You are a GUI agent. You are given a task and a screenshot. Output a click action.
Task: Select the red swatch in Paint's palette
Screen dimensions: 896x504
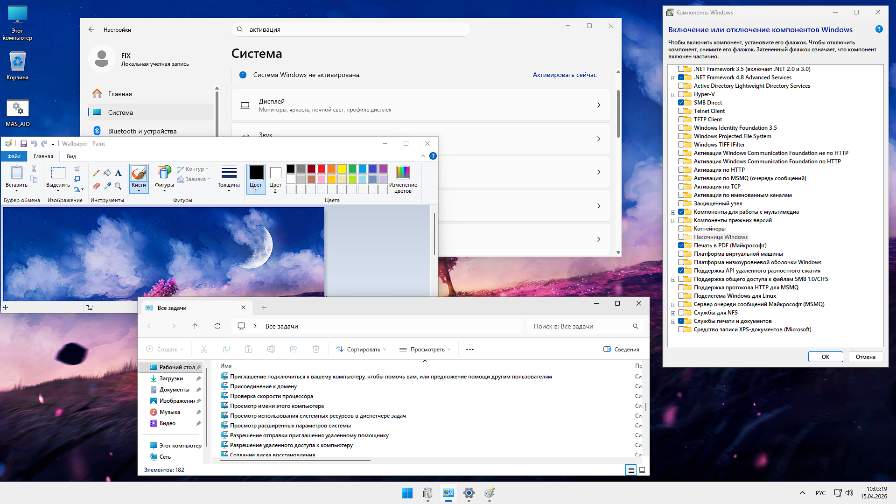[x=322, y=169]
